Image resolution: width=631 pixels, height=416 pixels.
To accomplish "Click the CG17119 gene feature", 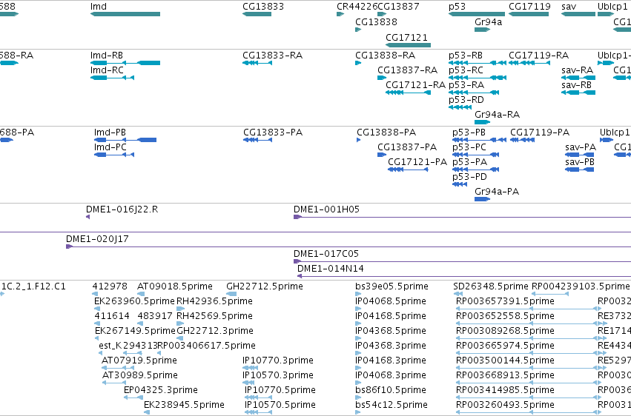I will pos(529,14).
